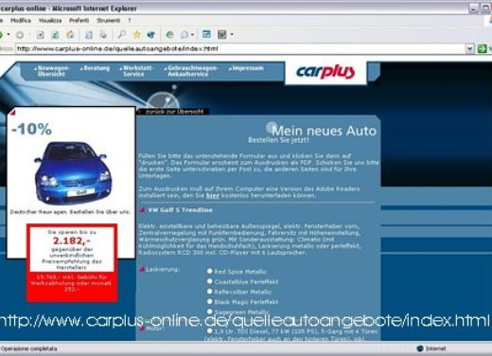Open the Modifica menu

21,21
